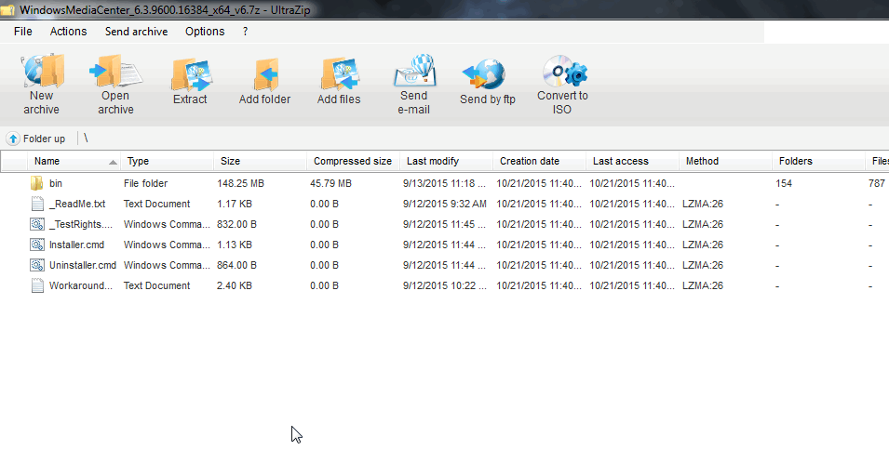Click the 9/12/2015 11:45 modify date
The height and width of the screenshot is (463, 889).
pos(445,224)
